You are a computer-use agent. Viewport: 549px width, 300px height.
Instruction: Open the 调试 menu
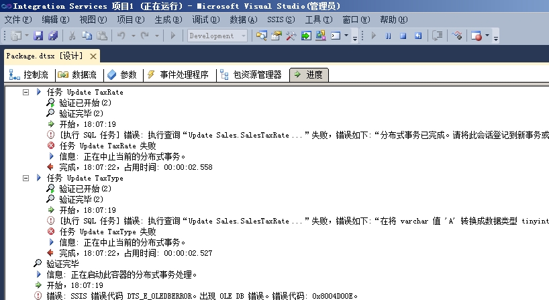point(206,19)
